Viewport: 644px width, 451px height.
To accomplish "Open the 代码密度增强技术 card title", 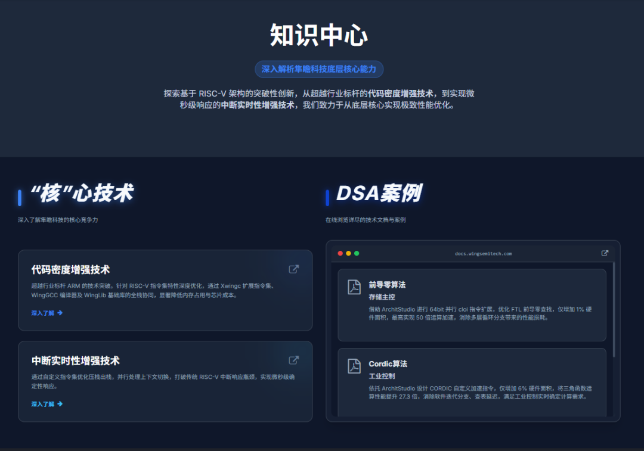I will [70, 270].
